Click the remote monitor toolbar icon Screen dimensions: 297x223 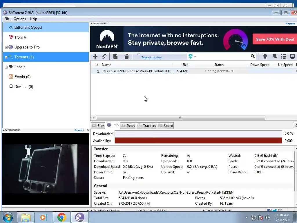(292, 56)
